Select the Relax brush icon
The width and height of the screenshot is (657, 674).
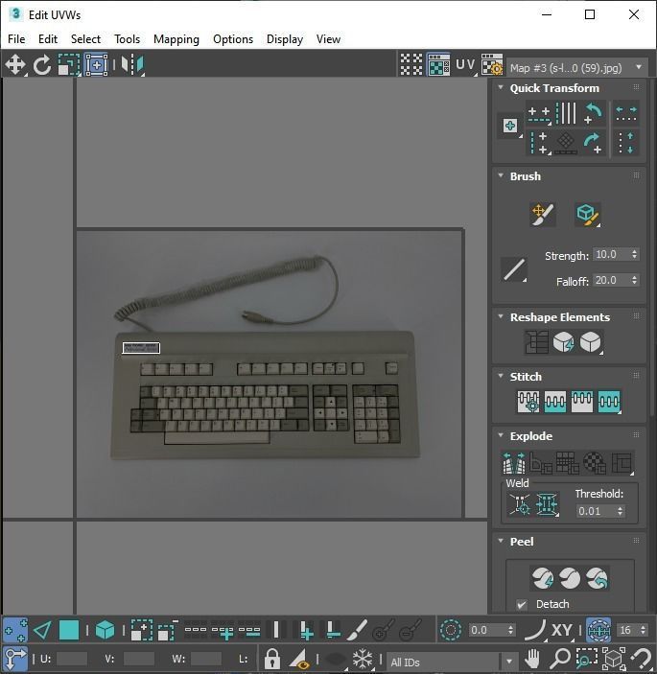tap(587, 214)
